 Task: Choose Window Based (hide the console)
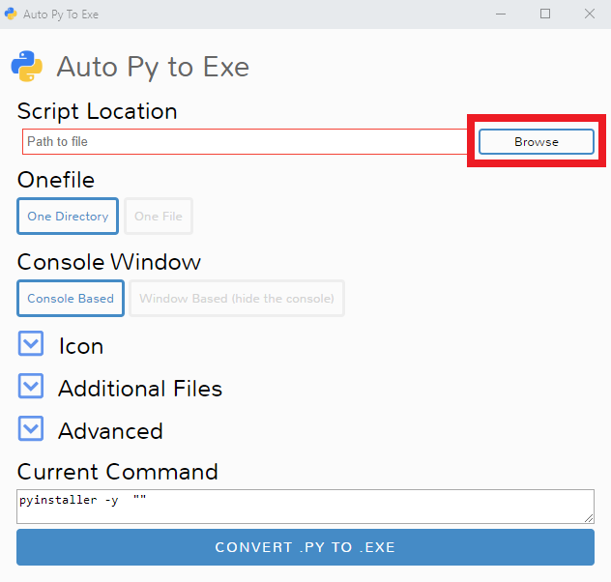point(237,299)
